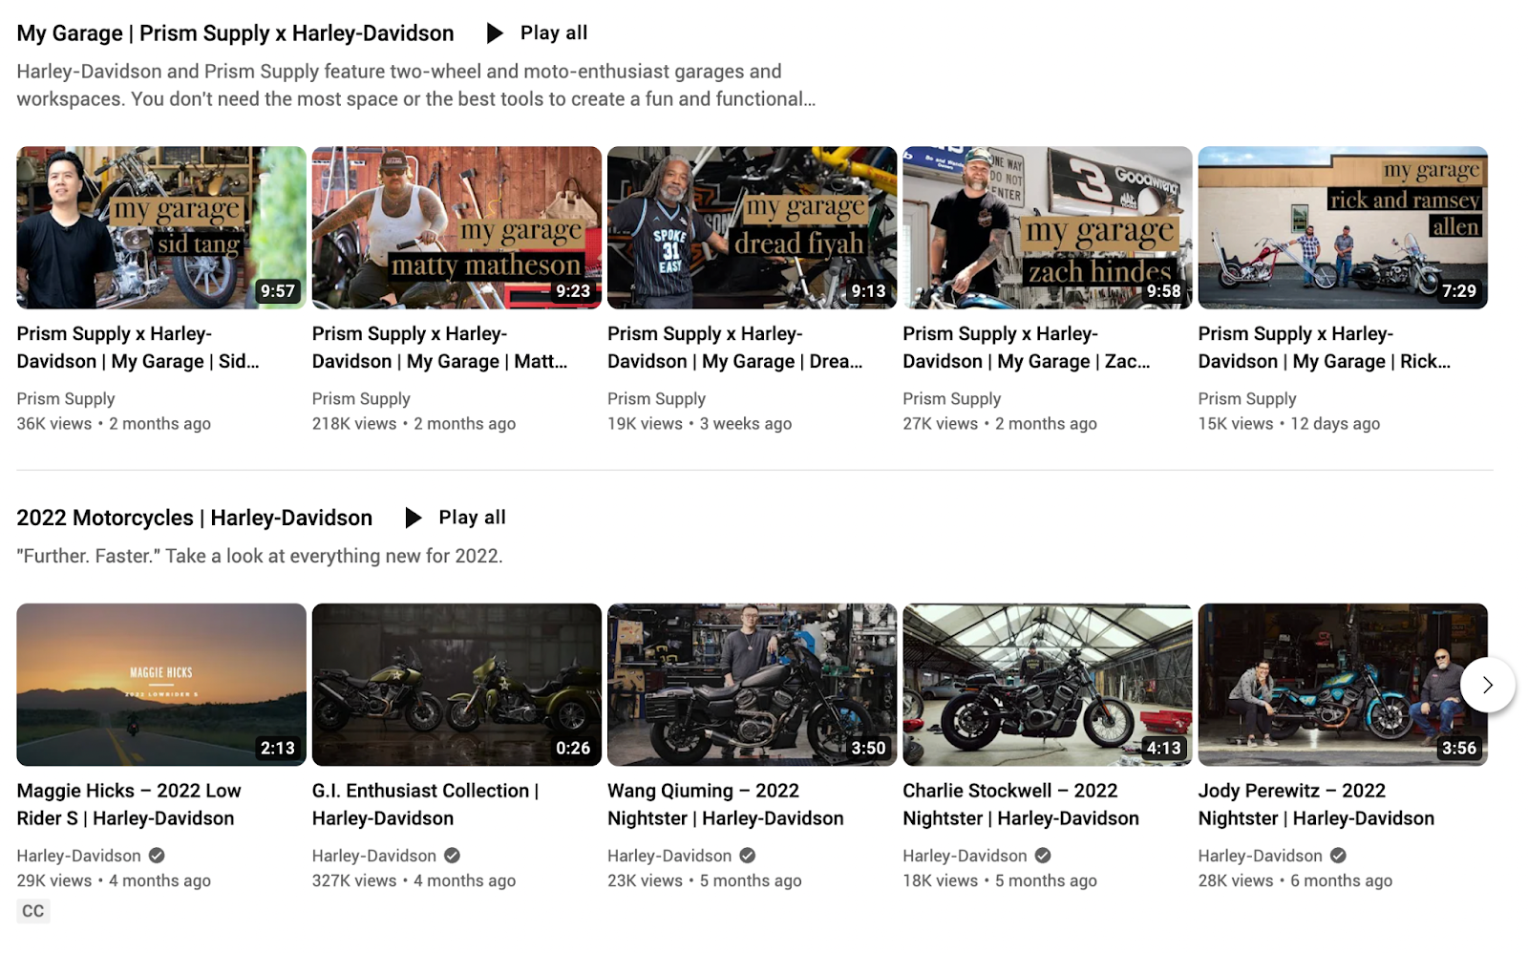The image size is (1528, 953).
Task: Click '36K views • 2 months ago' text
Action: (x=114, y=424)
